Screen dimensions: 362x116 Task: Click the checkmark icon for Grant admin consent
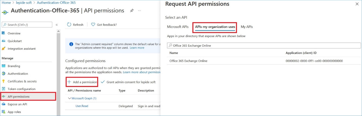tap(103, 82)
